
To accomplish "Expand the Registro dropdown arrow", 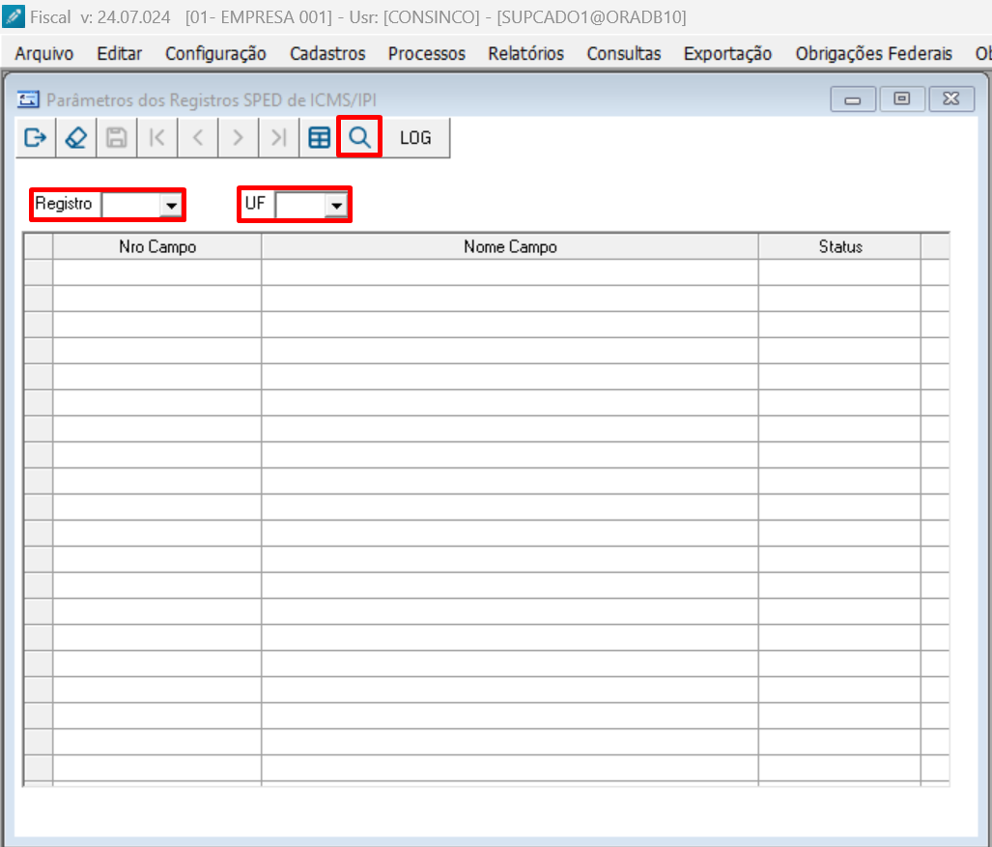I will pos(171,205).
